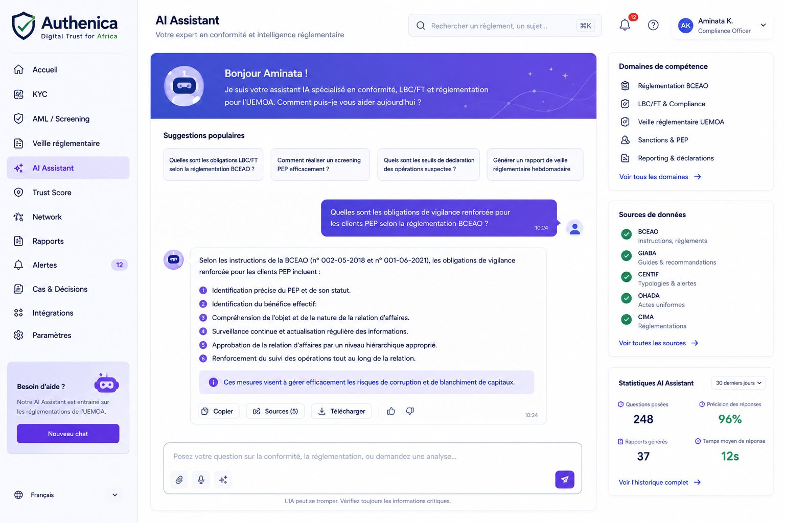
Task: Click the green check beside BCEAO source
Action: 626,234
